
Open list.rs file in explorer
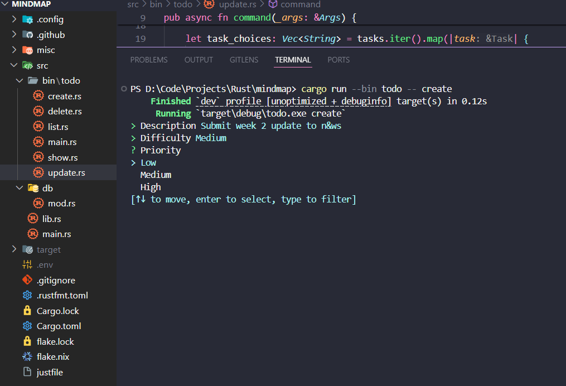point(58,127)
